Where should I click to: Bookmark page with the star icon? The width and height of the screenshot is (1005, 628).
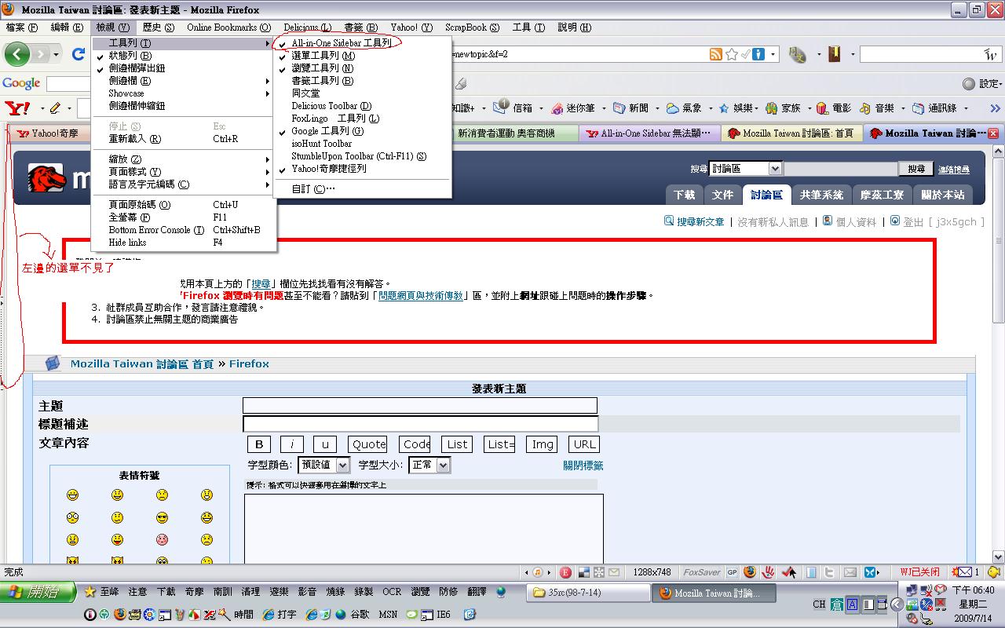[732, 54]
